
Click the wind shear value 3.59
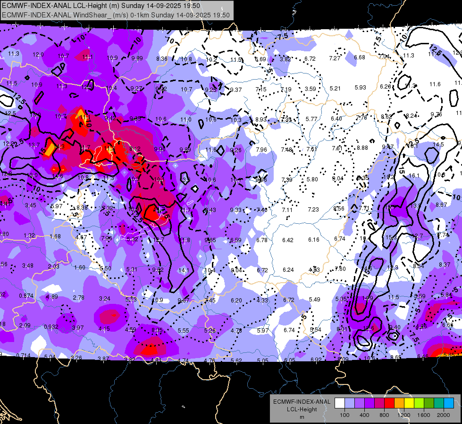point(310,89)
